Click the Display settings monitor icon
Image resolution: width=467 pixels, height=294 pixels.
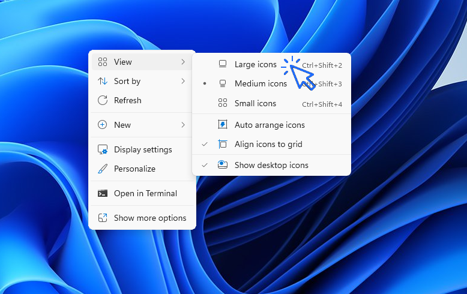(103, 150)
